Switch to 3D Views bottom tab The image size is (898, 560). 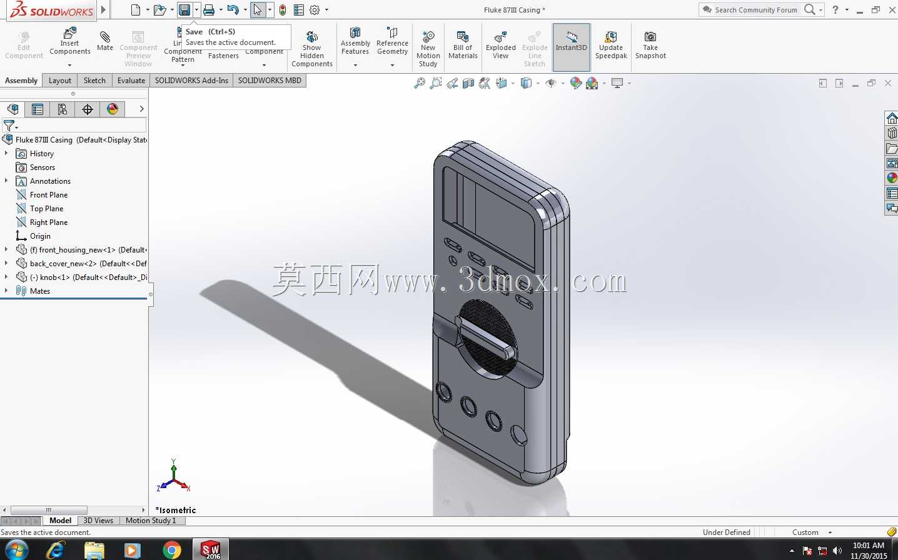98,521
